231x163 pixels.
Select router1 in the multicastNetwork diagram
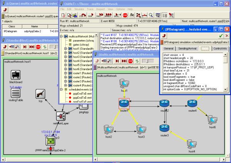point(124,103)
